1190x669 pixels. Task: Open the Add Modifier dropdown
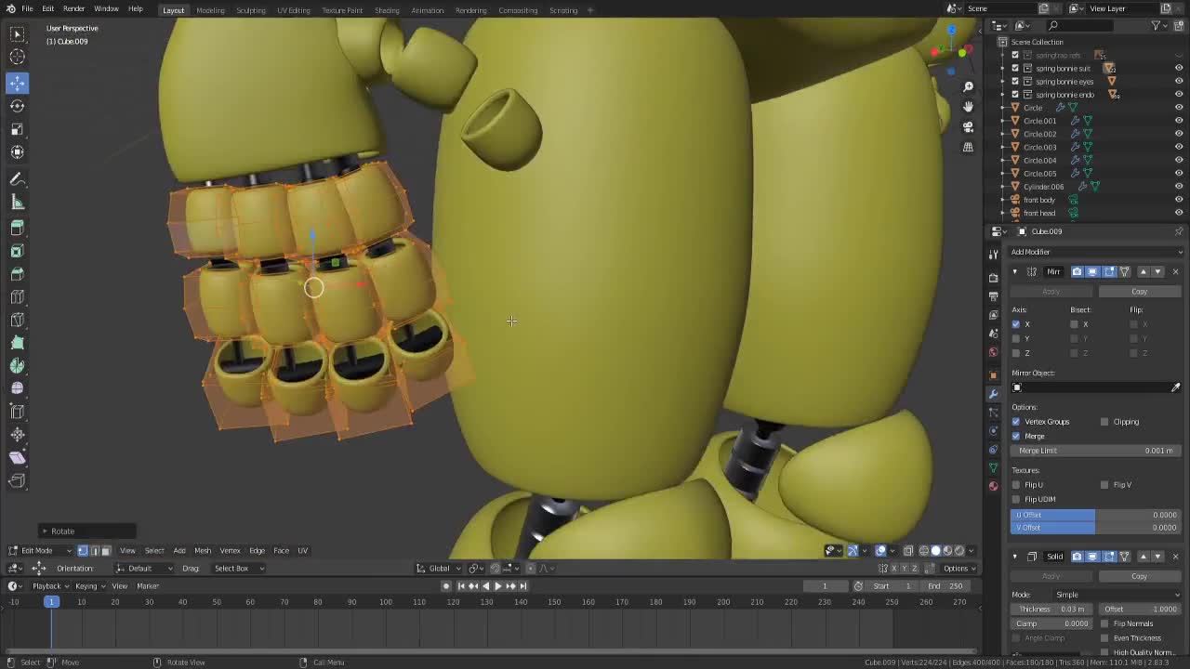coord(1095,252)
